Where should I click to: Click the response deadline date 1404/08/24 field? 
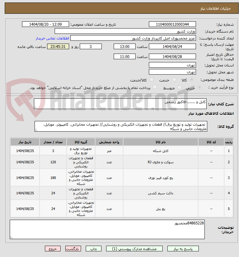point(172,46)
